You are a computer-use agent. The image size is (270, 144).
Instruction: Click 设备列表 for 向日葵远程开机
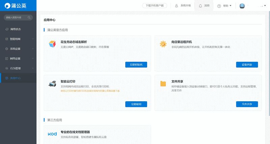(247, 65)
